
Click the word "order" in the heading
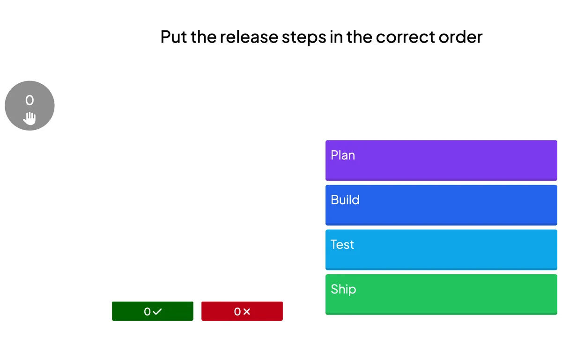460,37
